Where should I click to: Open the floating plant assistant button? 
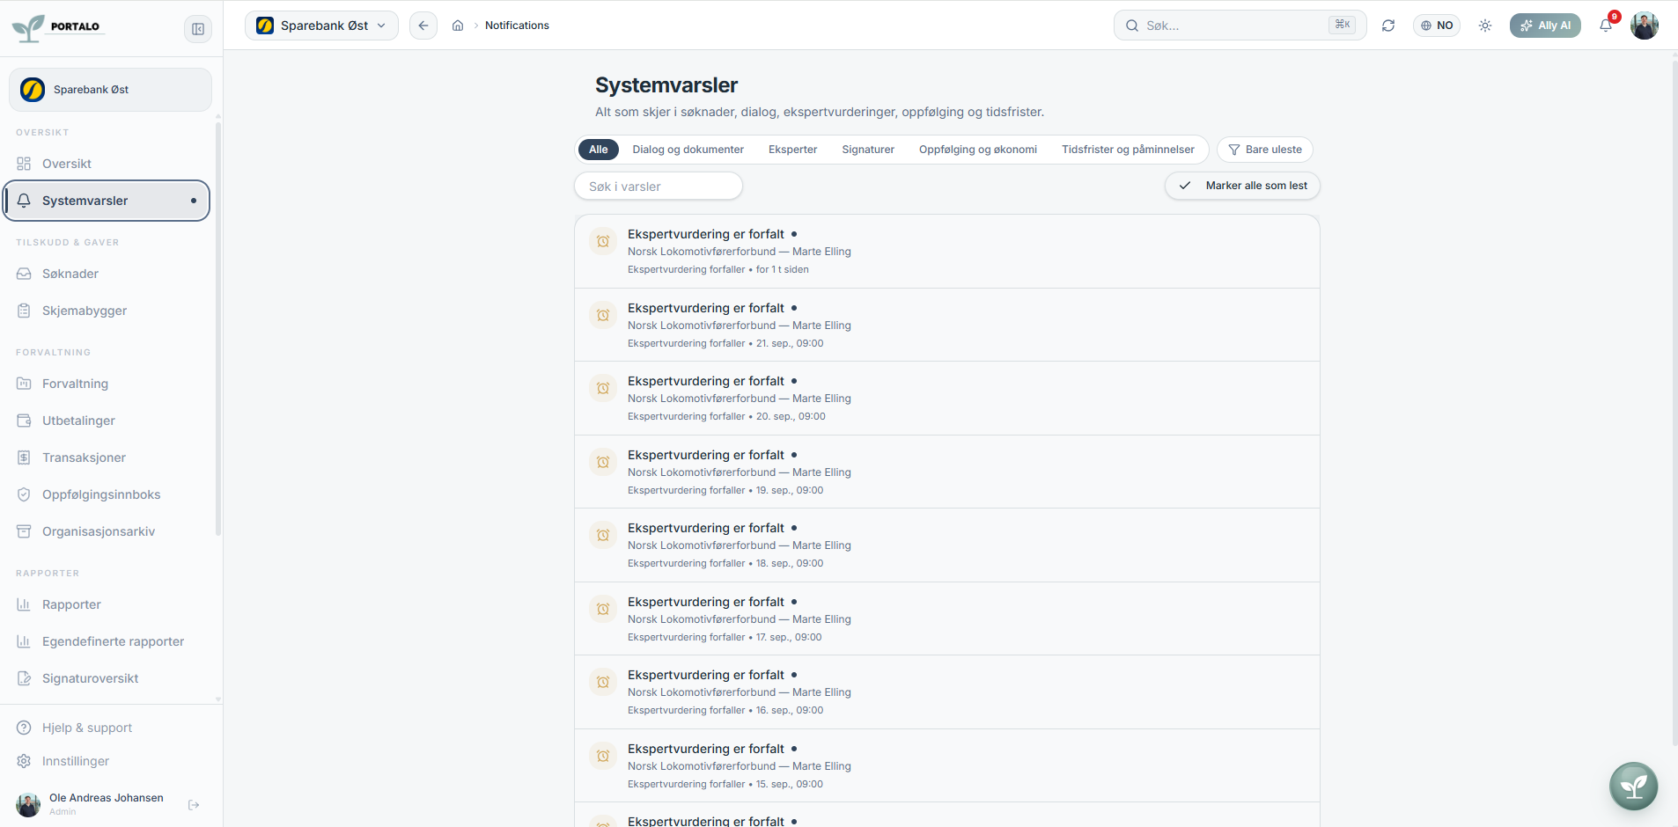(1633, 786)
